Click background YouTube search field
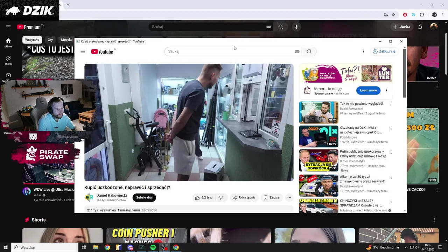448x252 pixels. coord(210,27)
